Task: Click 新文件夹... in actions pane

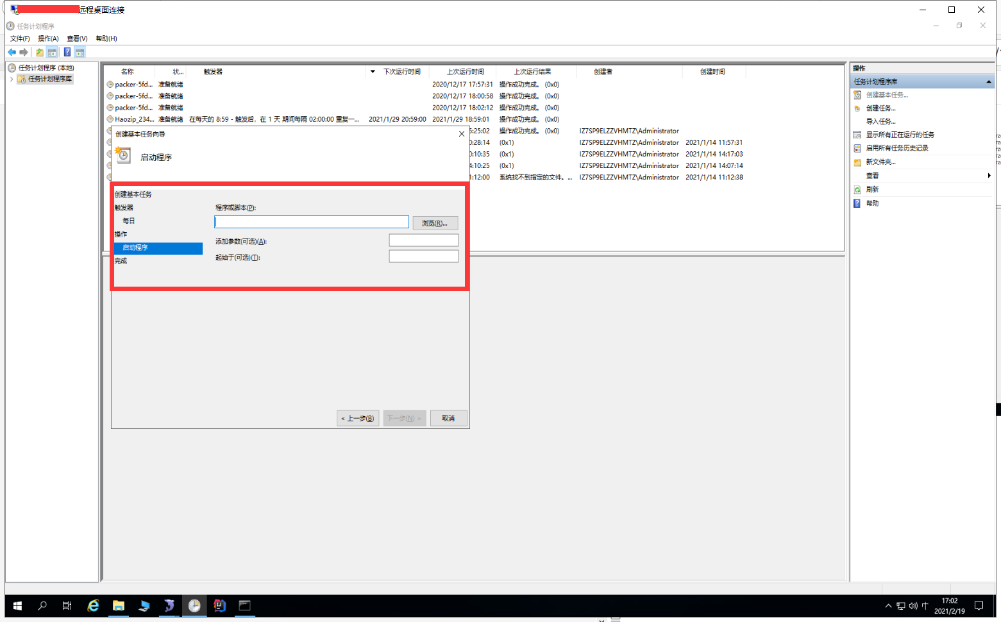Action: pyautogui.click(x=881, y=162)
